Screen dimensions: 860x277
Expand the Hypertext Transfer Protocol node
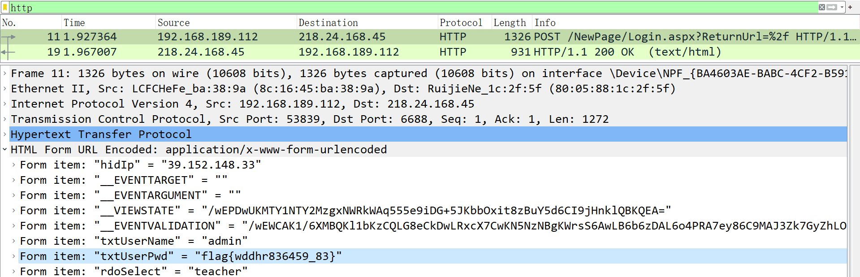click(4, 134)
